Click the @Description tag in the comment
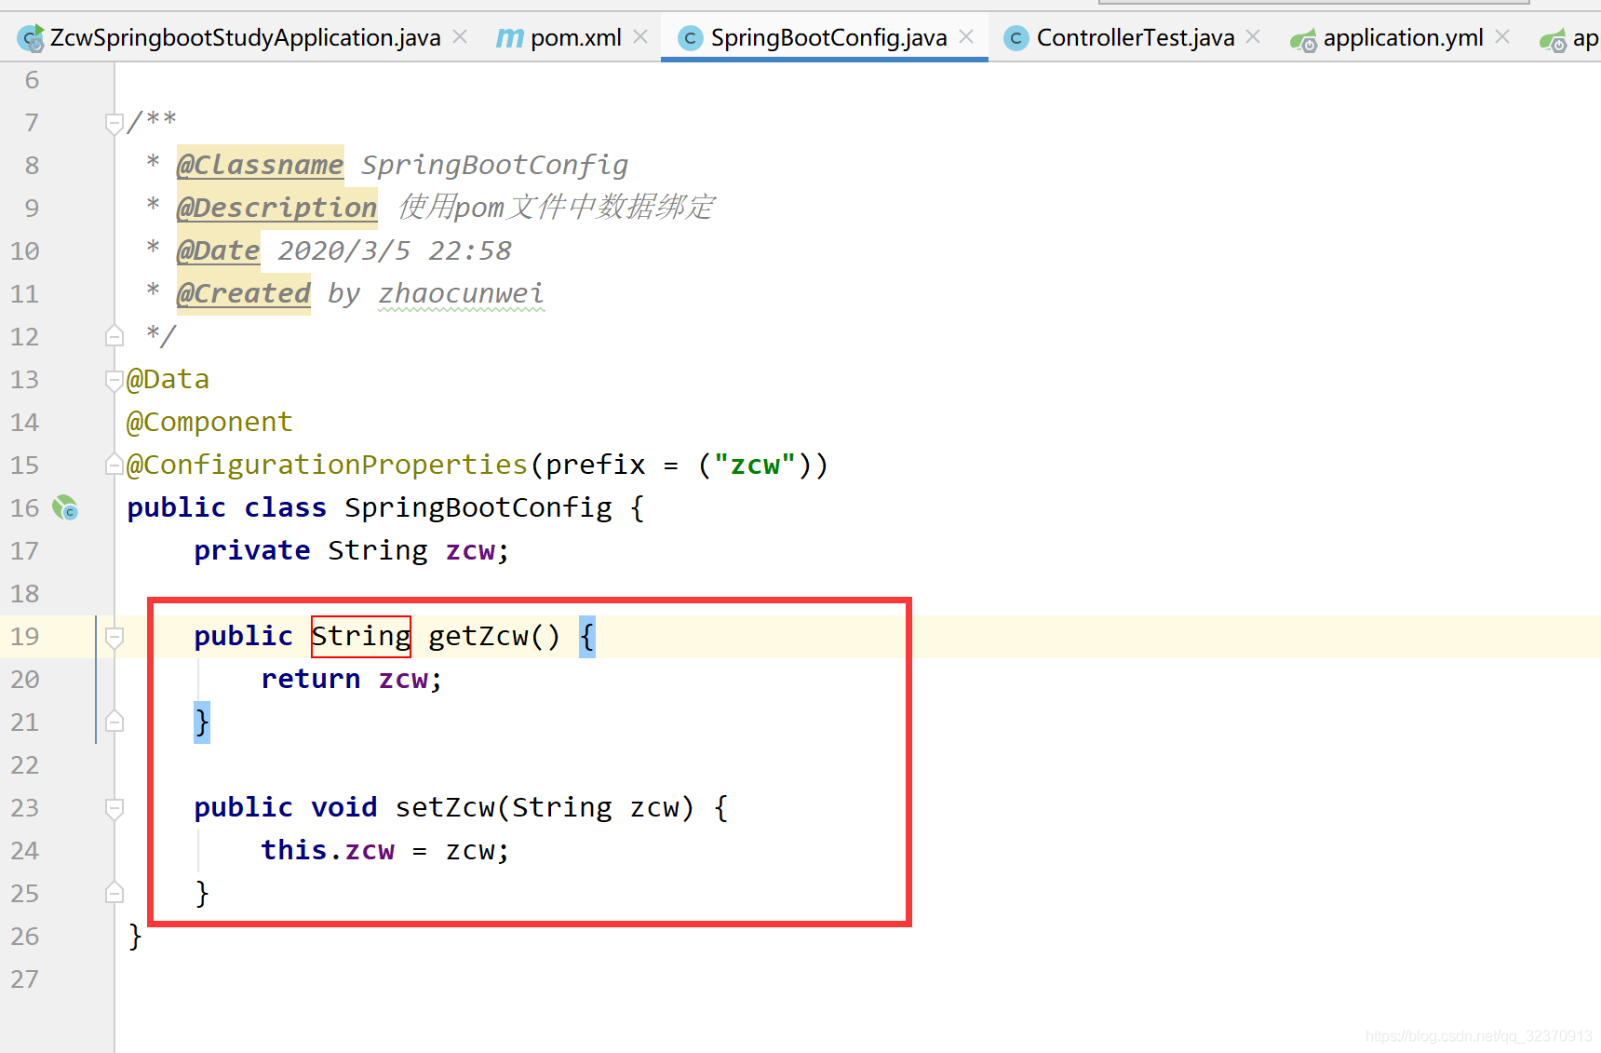The image size is (1601, 1053). point(276,208)
